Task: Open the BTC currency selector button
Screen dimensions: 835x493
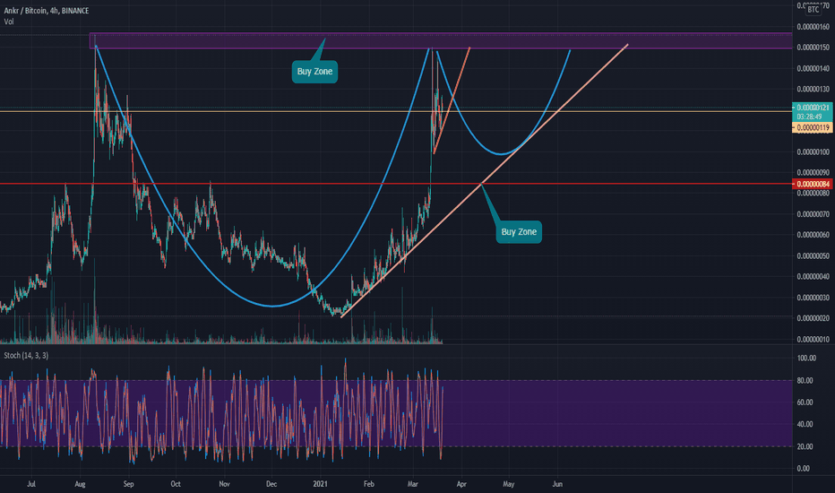Action: pos(813,10)
